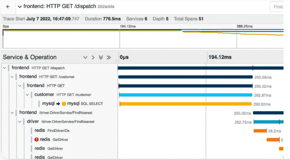This screenshot has width=290, height=160.
Task: Click the Find search field
Action: (277, 7)
